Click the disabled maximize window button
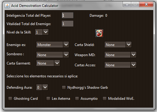The image size is (157, 112). click(x=135, y=4)
